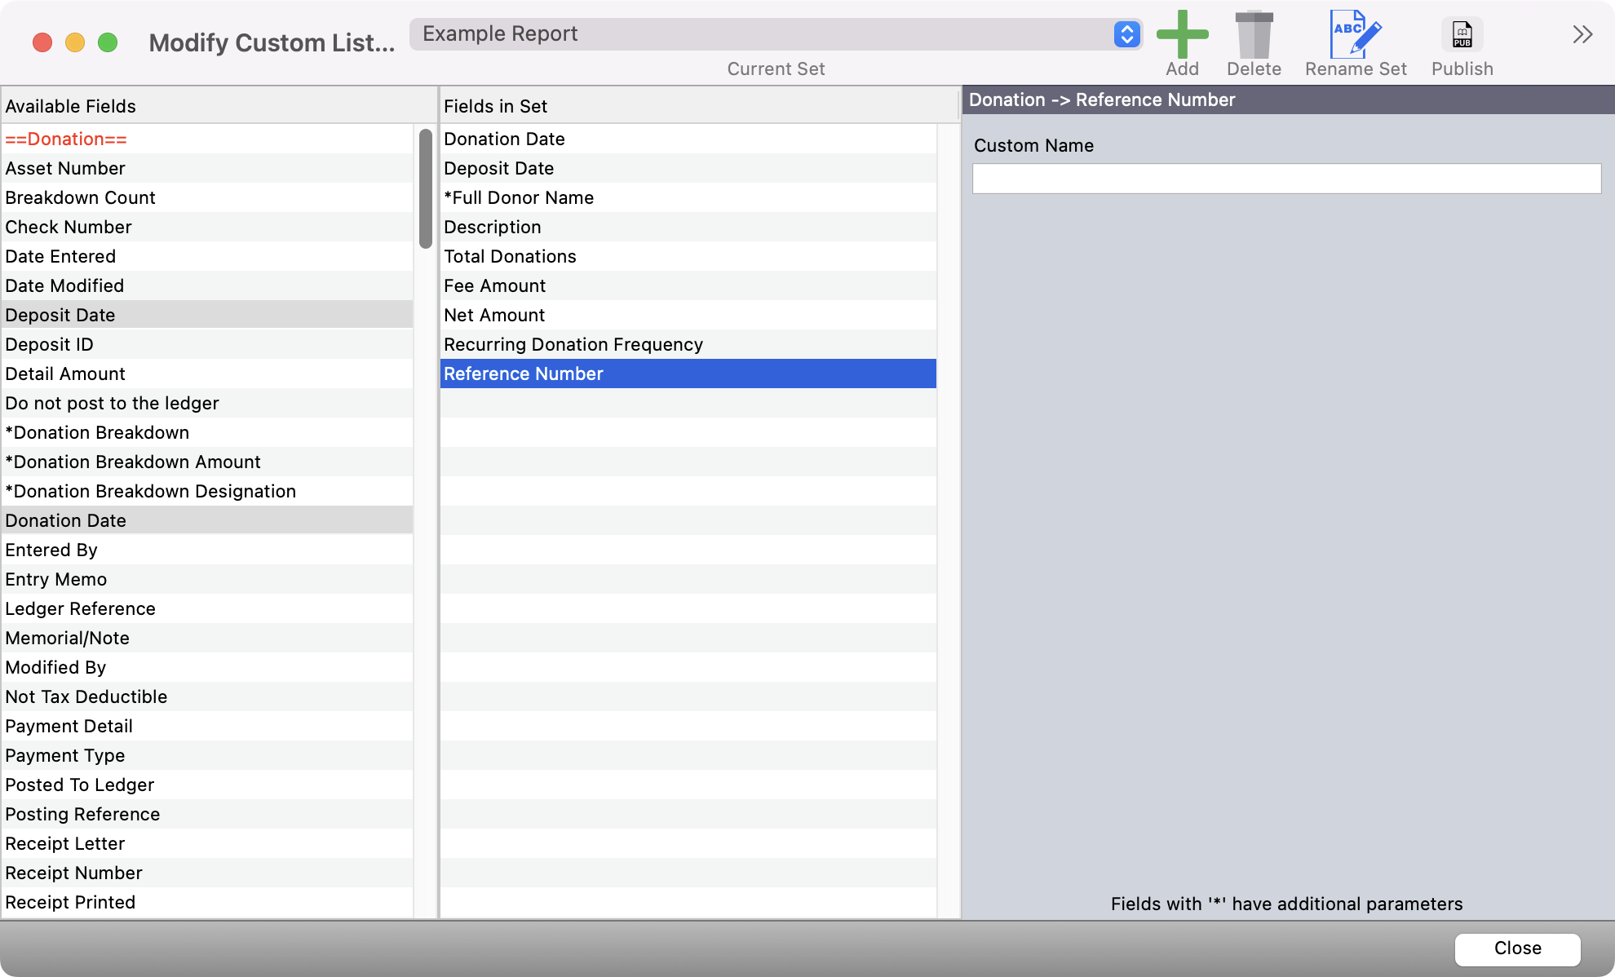Click the Available Fields scrollbar
Viewport: 1615px width, 977px height.
click(425, 189)
